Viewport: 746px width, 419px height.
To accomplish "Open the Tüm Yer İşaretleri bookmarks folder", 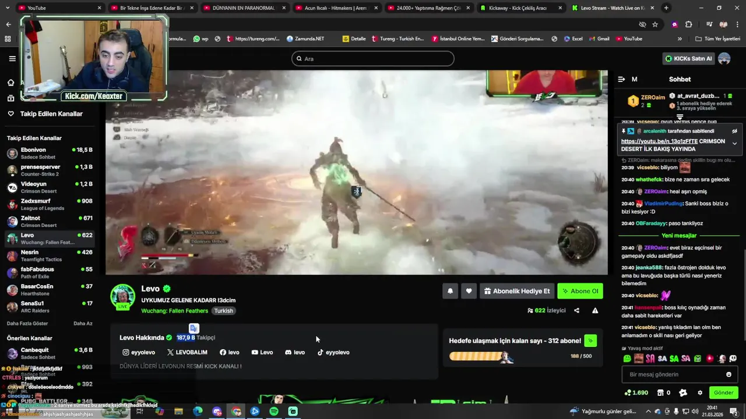I will click(718, 39).
